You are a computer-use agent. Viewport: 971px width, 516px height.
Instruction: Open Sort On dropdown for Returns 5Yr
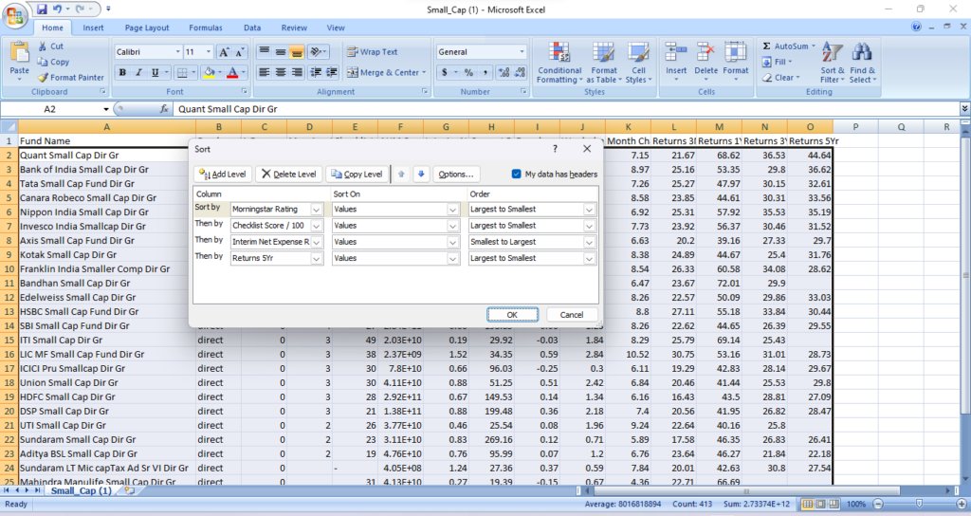coord(452,258)
